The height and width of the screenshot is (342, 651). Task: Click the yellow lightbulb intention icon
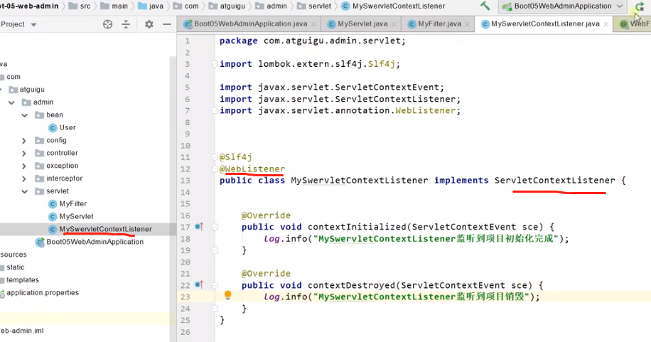tap(227, 296)
